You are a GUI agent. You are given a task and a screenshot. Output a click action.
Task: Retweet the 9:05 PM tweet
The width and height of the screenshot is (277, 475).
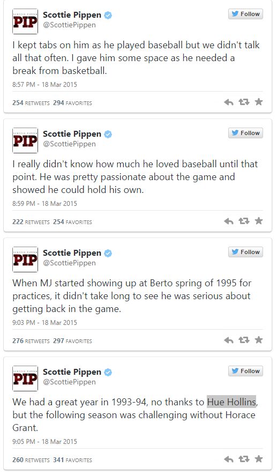pos(244,459)
